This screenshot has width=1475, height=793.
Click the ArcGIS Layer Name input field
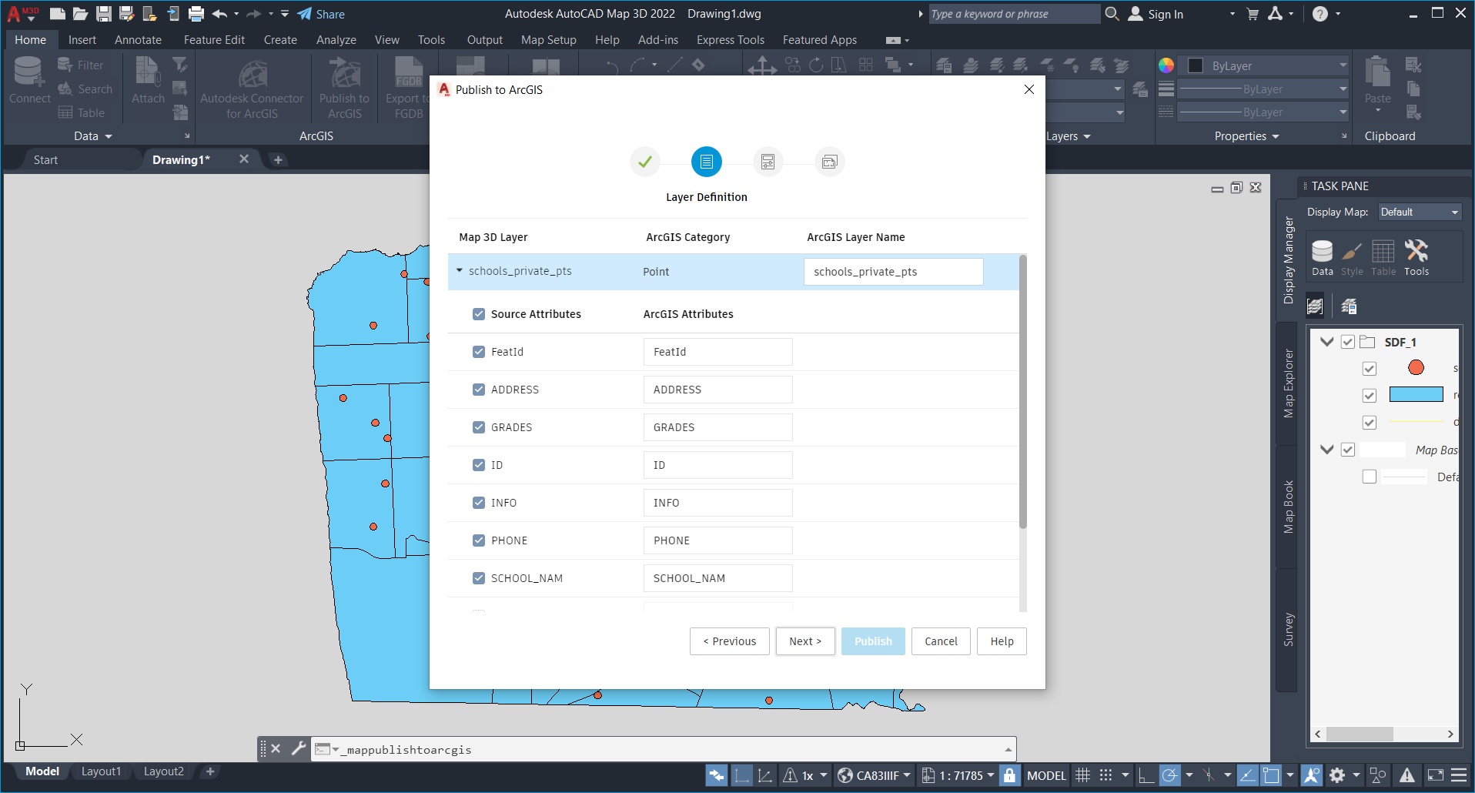[x=893, y=272]
